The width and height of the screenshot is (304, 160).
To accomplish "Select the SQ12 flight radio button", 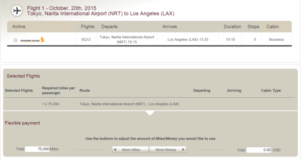I will (15, 40).
